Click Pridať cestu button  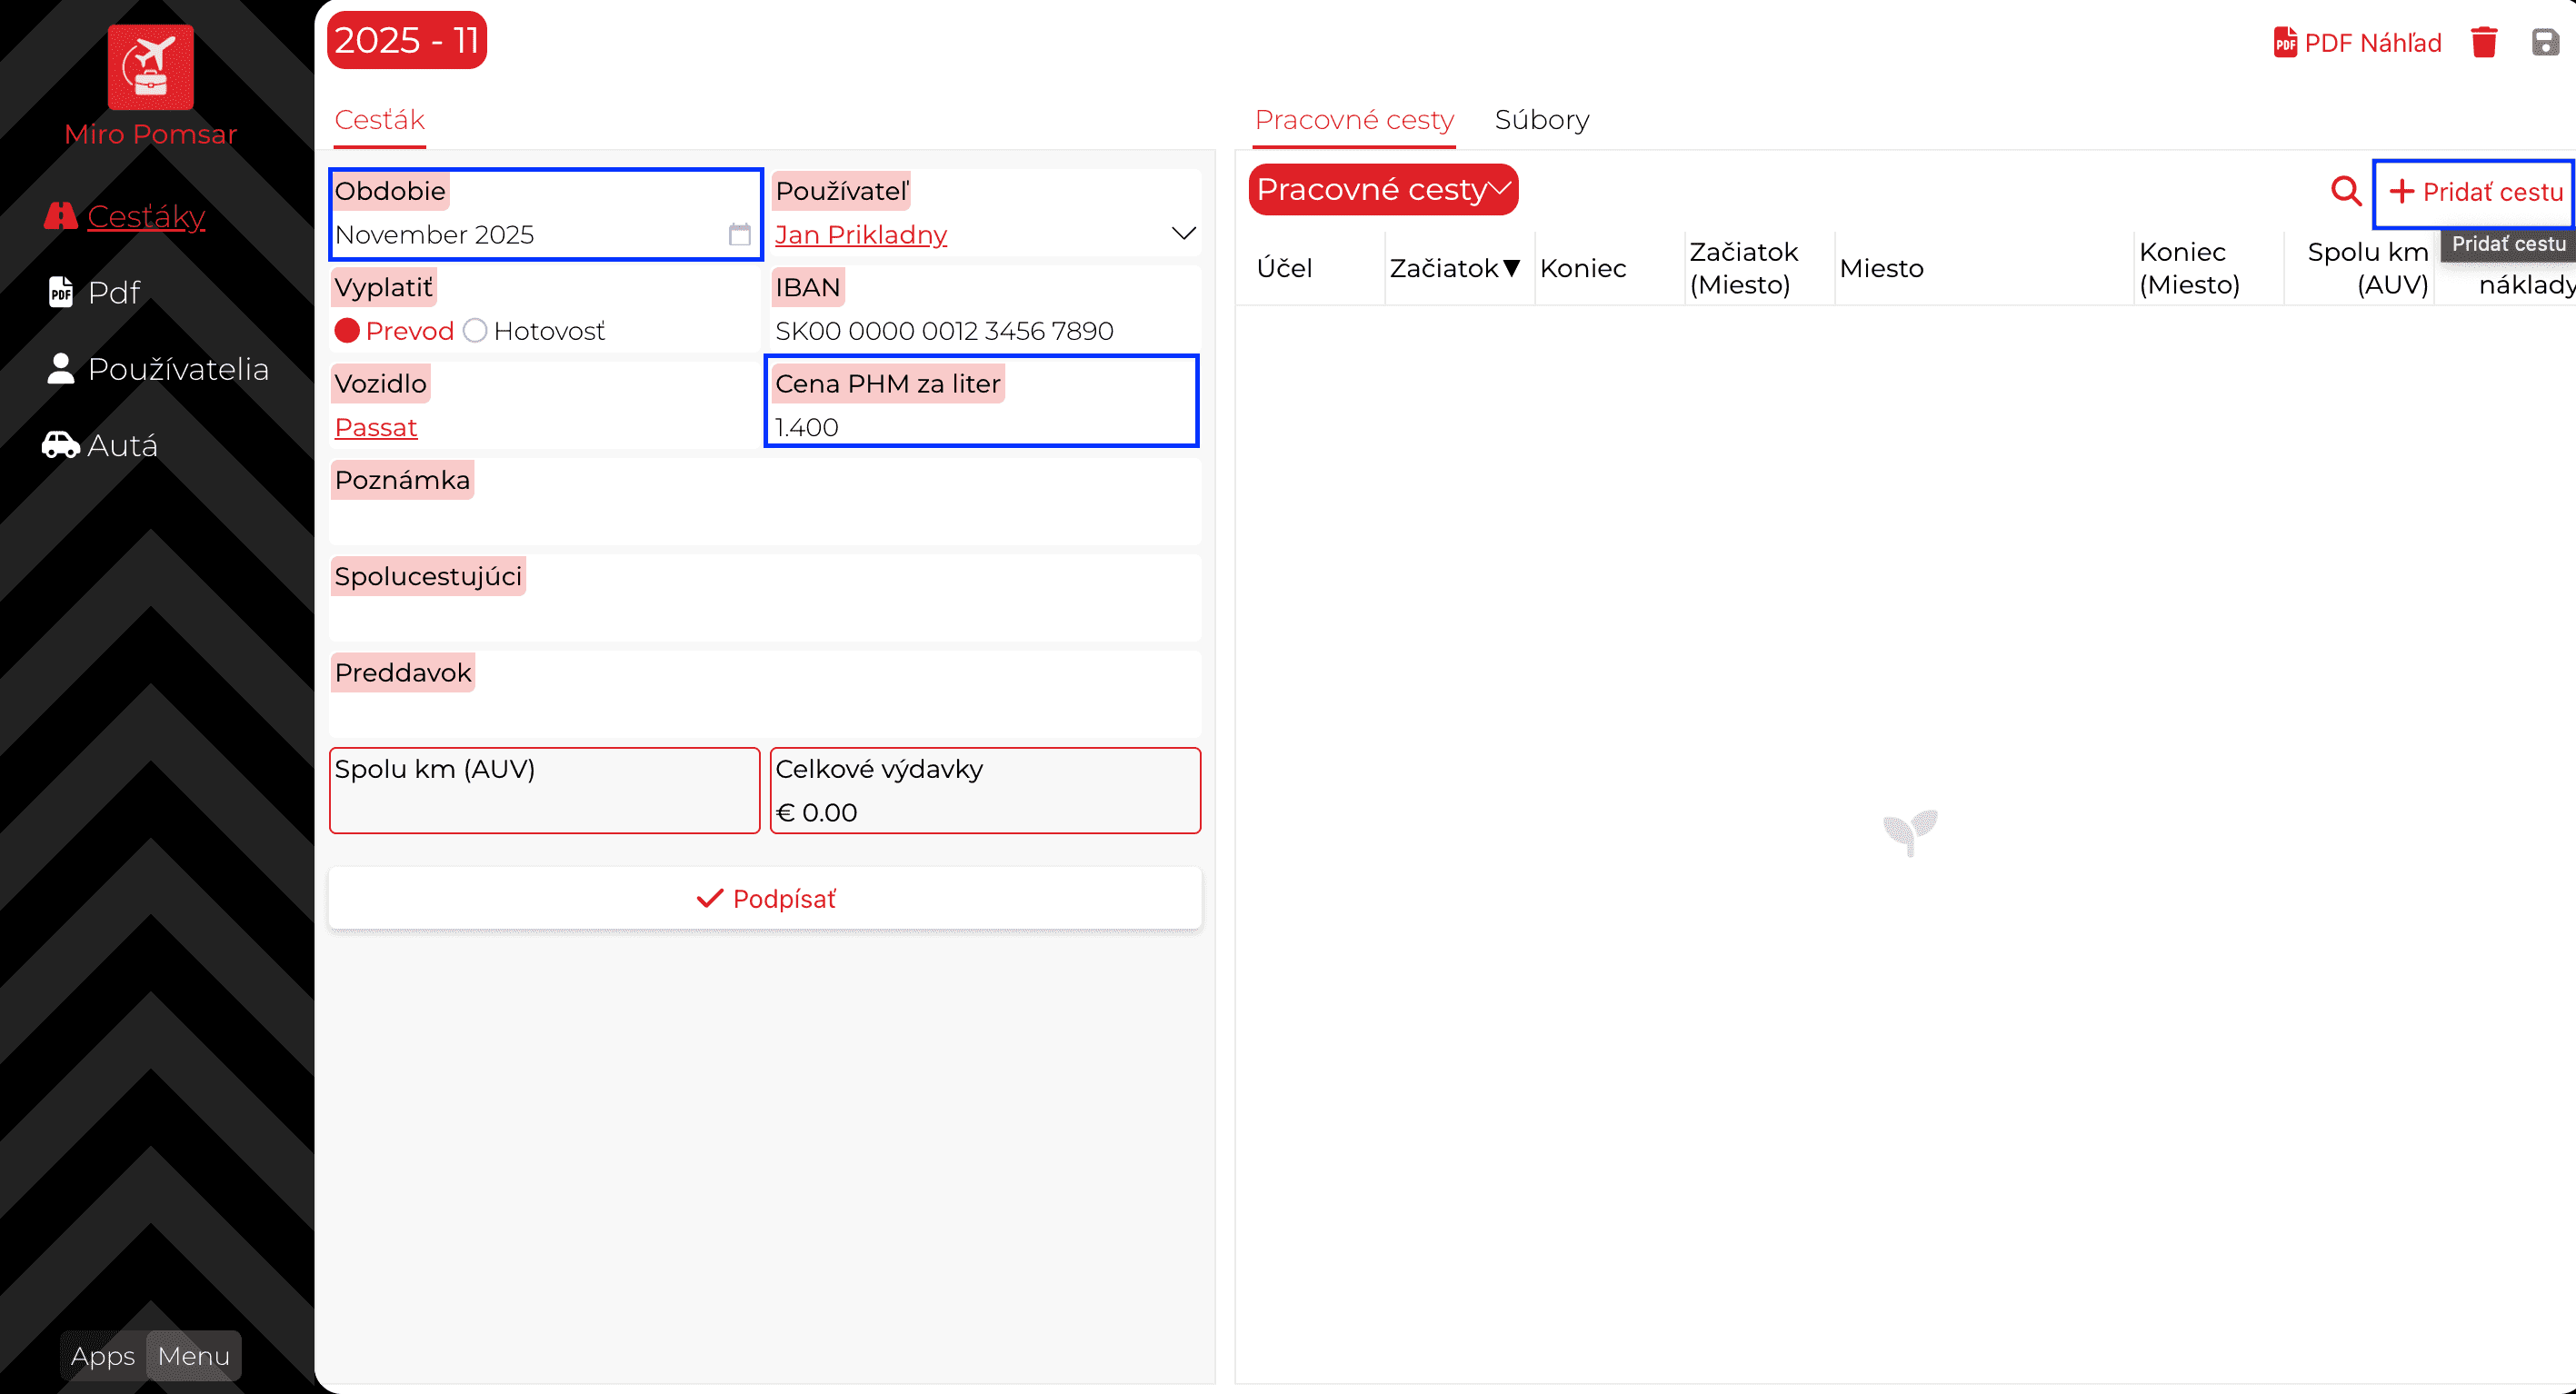[x=2475, y=192]
